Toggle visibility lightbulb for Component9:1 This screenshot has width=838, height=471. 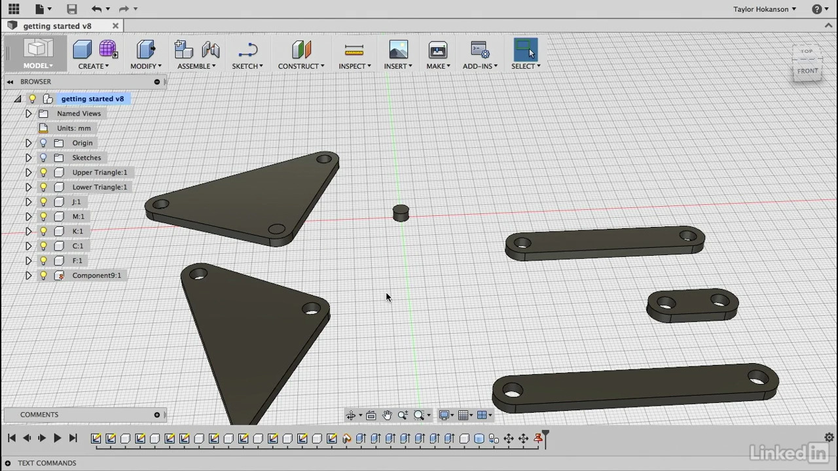pyautogui.click(x=43, y=275)
